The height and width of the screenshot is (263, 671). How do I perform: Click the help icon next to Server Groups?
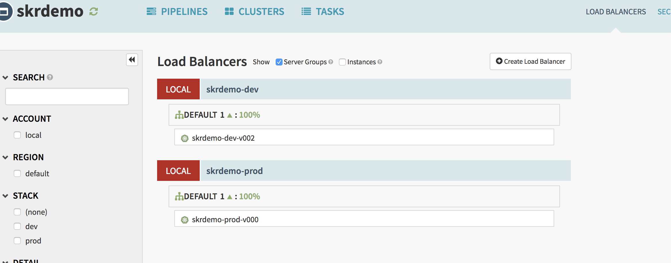point(331,62)
